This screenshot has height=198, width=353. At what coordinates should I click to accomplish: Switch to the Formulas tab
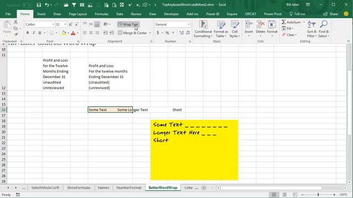tap(101, 14)
